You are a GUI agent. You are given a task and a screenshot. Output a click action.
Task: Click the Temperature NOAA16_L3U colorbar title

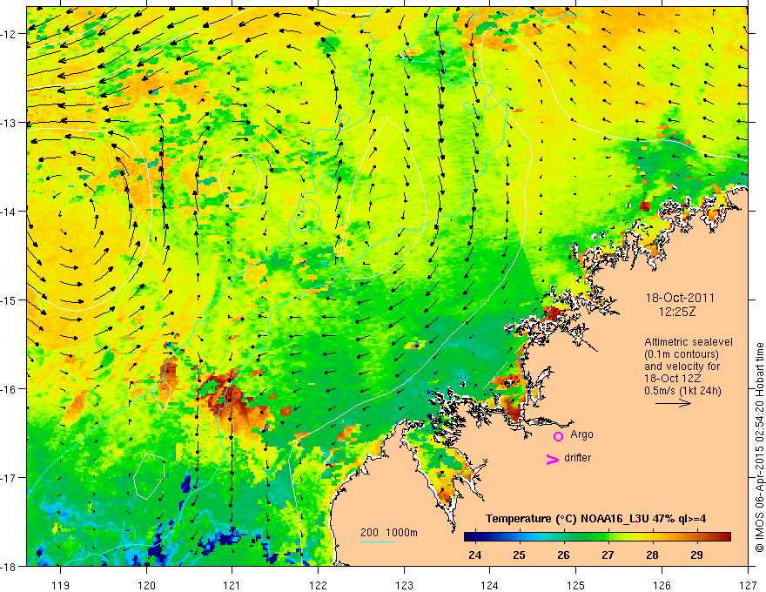coord(595,519)
